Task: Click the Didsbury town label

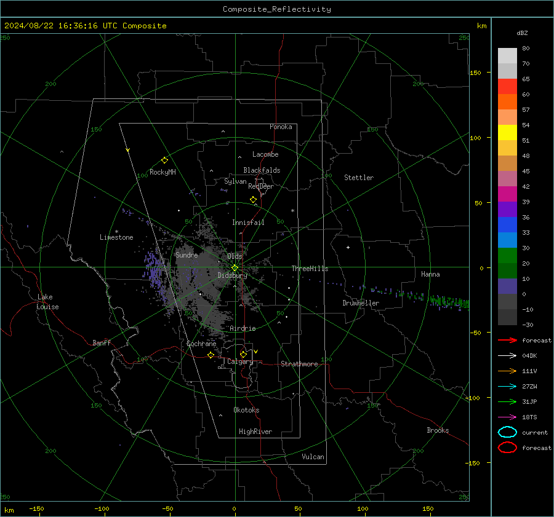Action: (x=232, y=275)
